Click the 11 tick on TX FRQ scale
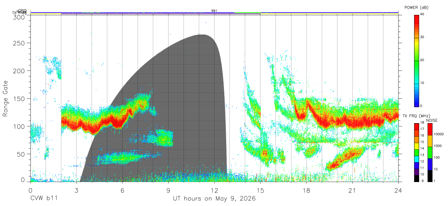This screenshot has height=206, width=448. pyautogui.click(x=422, y=168)
